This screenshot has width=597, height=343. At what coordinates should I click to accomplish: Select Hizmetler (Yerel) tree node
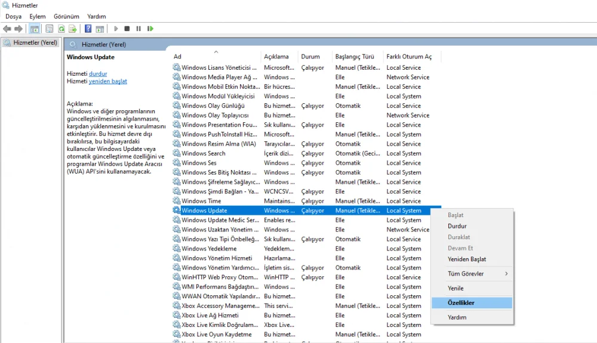click(30, 42)
